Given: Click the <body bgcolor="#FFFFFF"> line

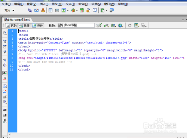Looking at the screenshot, I should point(91,50).
